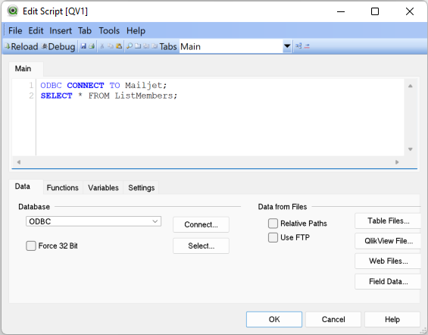Click the Table Files... button
This screenshot has height=335, width=428.
pos(388,221)
